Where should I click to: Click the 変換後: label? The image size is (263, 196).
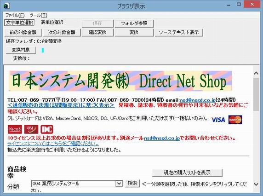coord(22,58)
